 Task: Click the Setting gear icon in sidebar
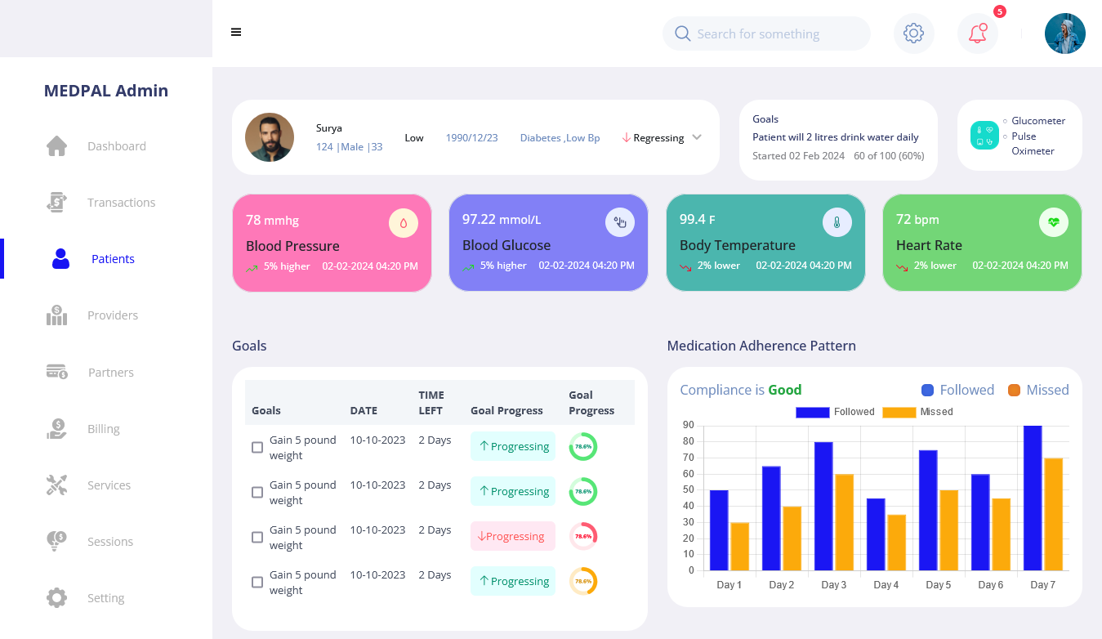pos(56,598)
